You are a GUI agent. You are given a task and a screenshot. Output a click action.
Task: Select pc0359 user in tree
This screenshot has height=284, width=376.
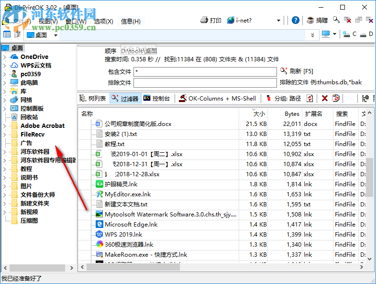[31, 74]
